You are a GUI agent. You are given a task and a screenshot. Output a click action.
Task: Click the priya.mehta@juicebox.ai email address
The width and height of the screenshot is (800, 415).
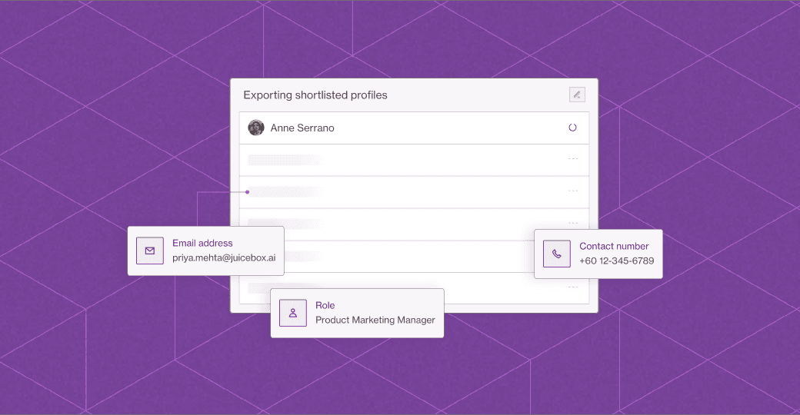click(224, 258)
